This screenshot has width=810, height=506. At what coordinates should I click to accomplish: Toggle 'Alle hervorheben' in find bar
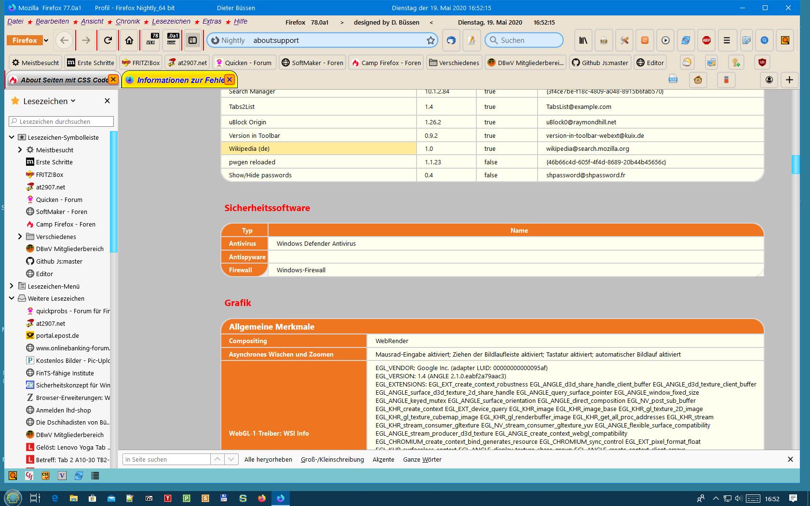[x=268, y=460]
